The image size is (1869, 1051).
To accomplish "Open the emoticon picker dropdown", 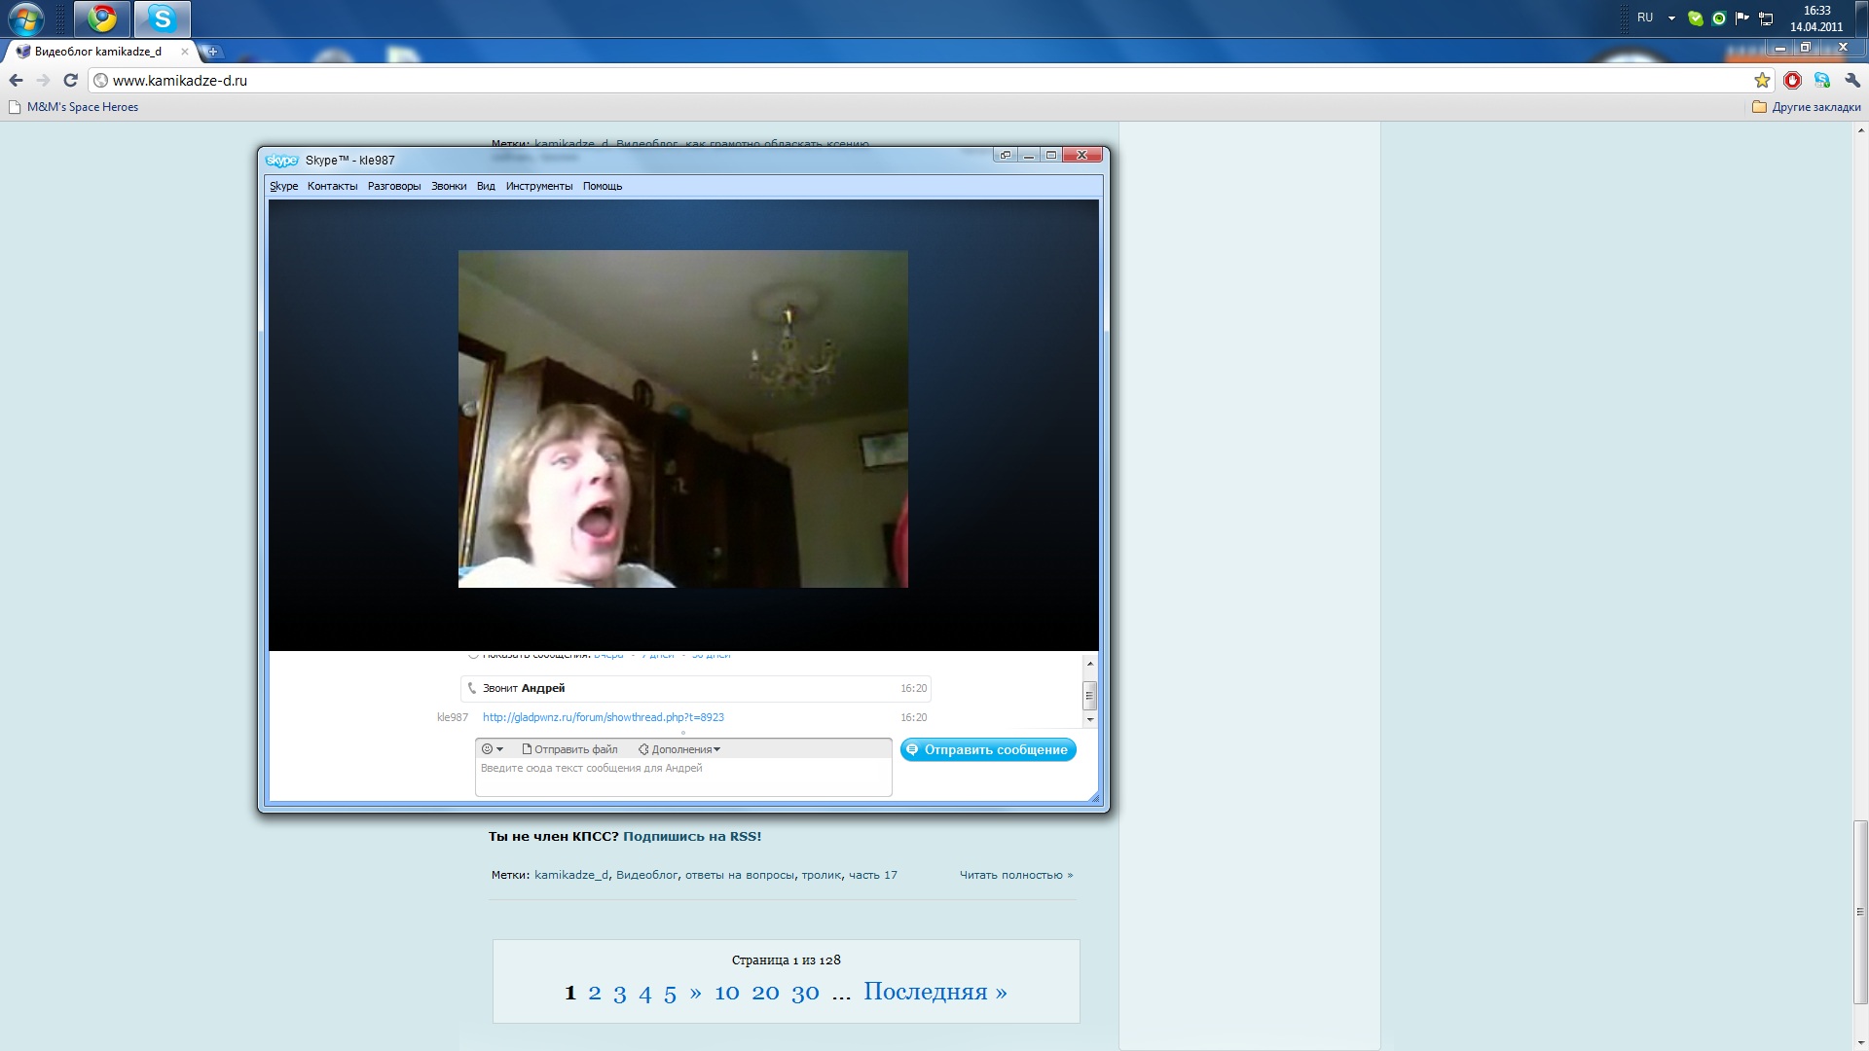I will tap(493, 749).
